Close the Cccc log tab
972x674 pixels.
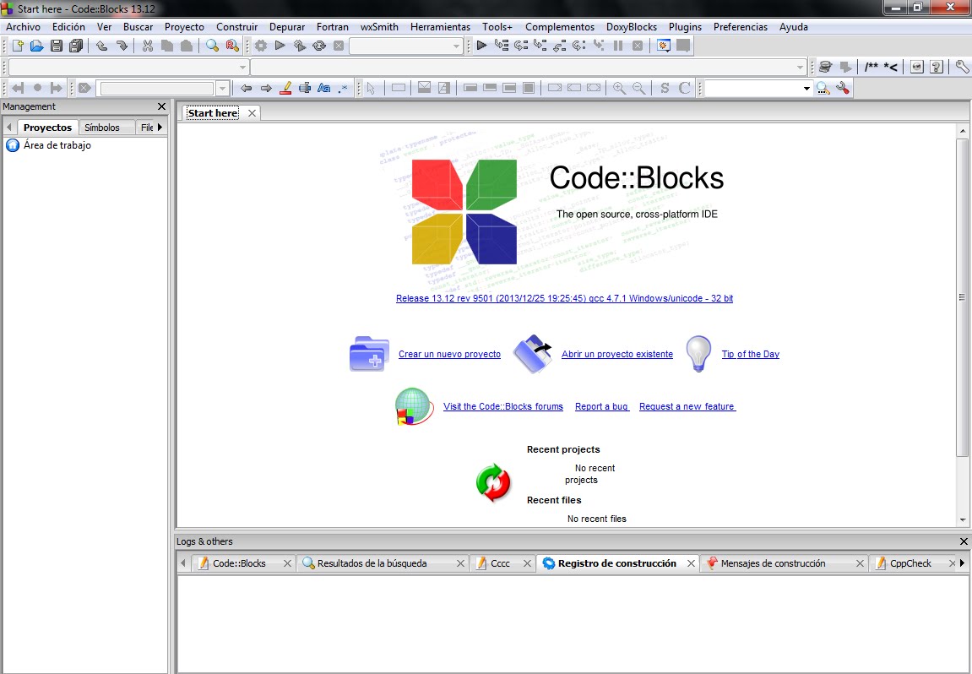coord(527,563)
